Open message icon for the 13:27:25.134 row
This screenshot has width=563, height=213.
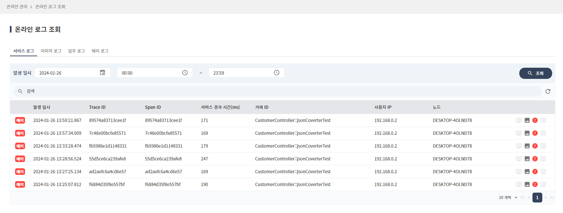tap(519, 172)
